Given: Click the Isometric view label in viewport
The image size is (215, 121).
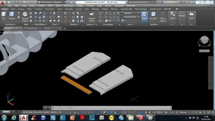Looking at the screenshot, I should coord(10,33).
